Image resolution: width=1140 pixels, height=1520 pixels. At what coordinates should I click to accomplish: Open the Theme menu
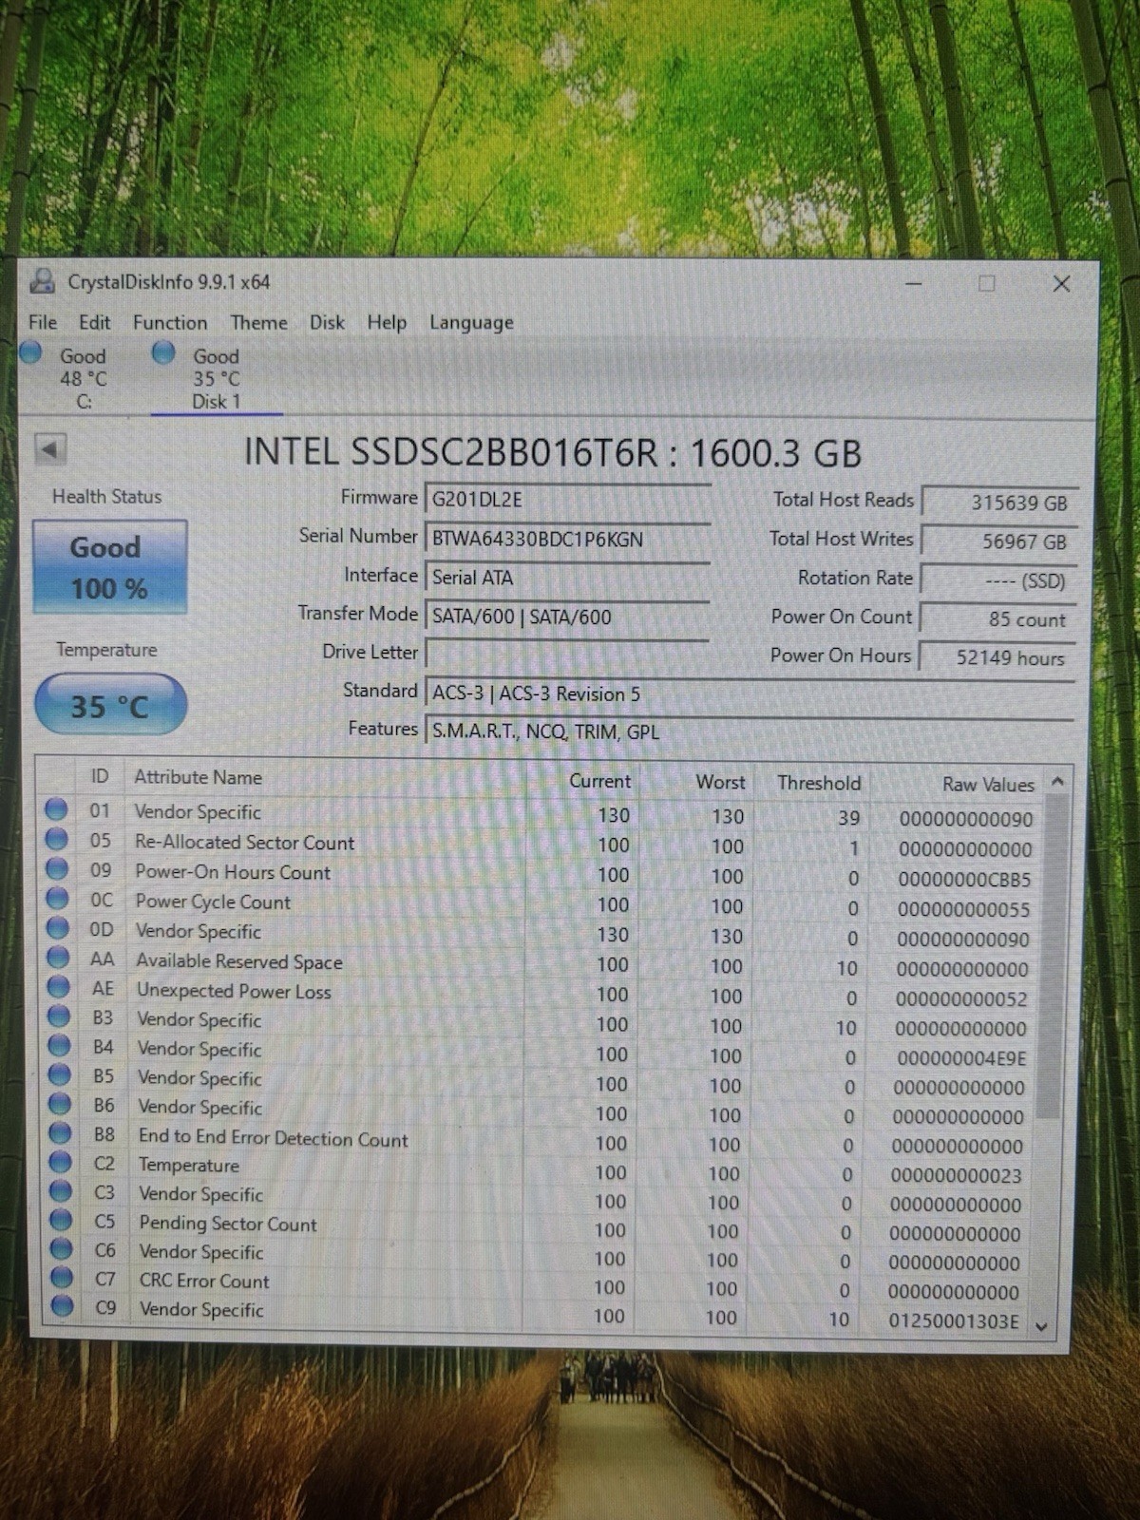(x=258, y=322)
